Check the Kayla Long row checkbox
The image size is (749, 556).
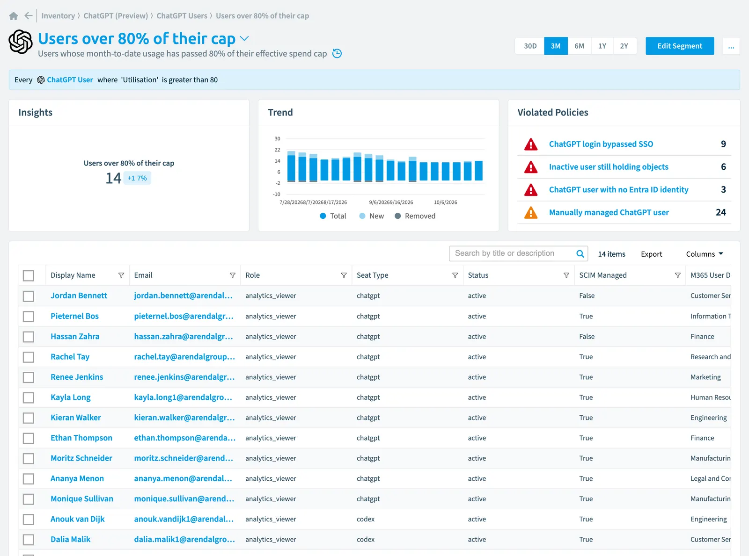pyautogui.click(x=29, y=397)
